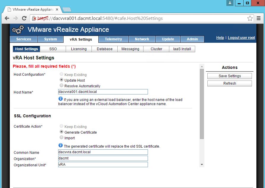The height and width of the screenshot is (188, 265).
Task: Open the Network tab
Action: tap(142, 39)
